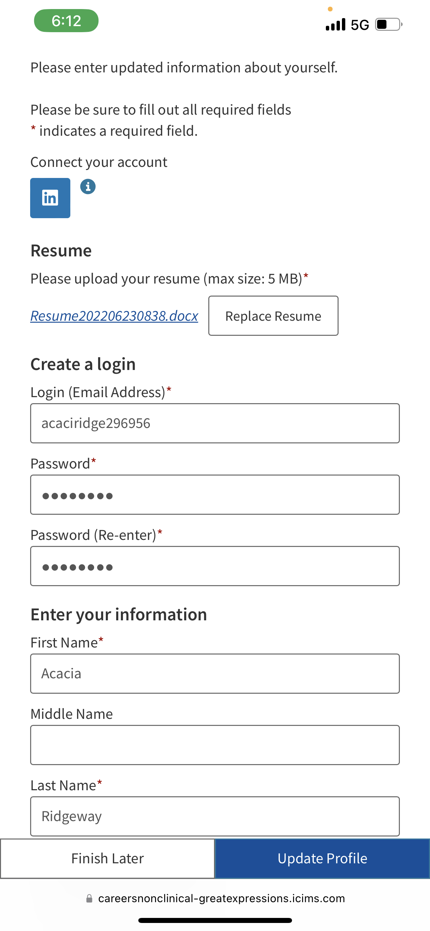This screenshot has height=931, width=430.
Task: Select the Password (Re-enter) field
Action: (215, 566)
